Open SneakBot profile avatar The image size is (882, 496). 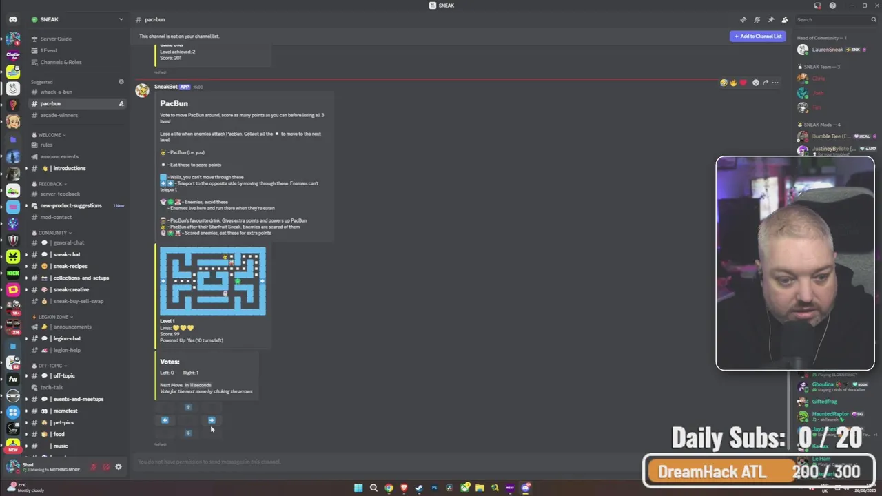pyautogui.click(x=143, y=91)
